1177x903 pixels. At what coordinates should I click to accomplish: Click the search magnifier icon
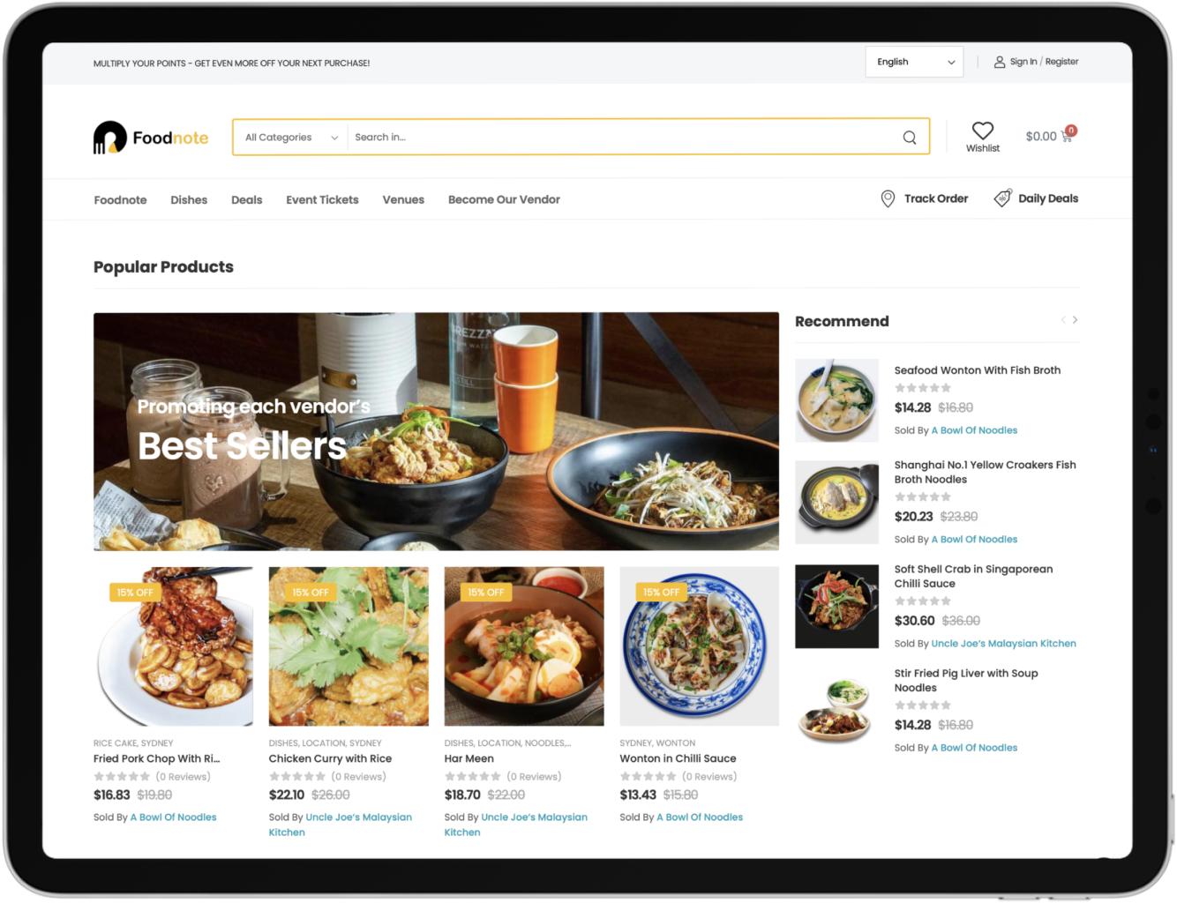[x=909, y=138]
